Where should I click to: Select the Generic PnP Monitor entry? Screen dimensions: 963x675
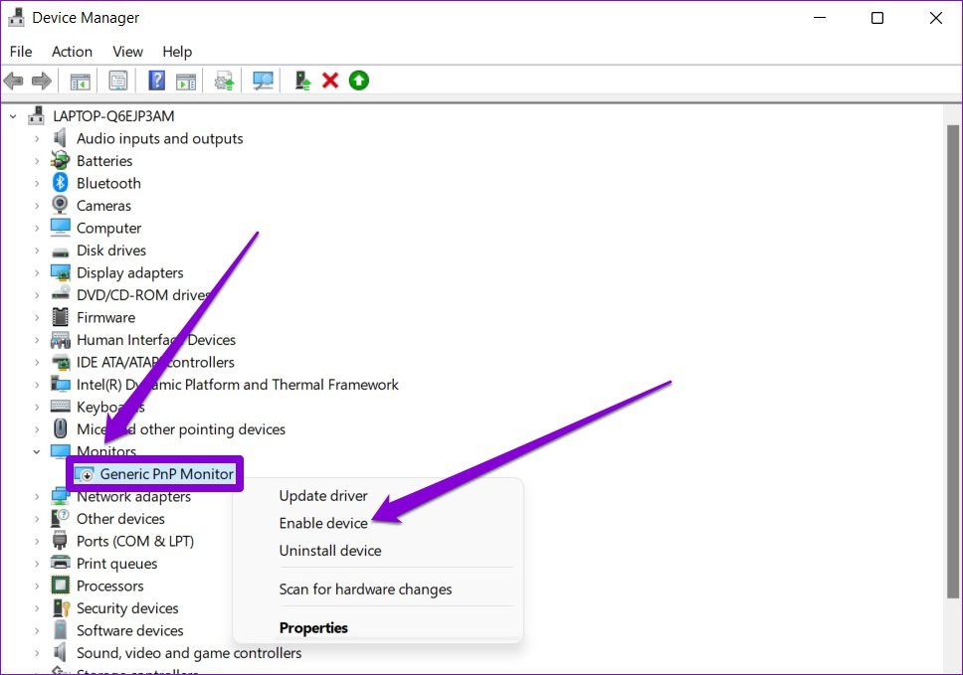tap(154, 473)
